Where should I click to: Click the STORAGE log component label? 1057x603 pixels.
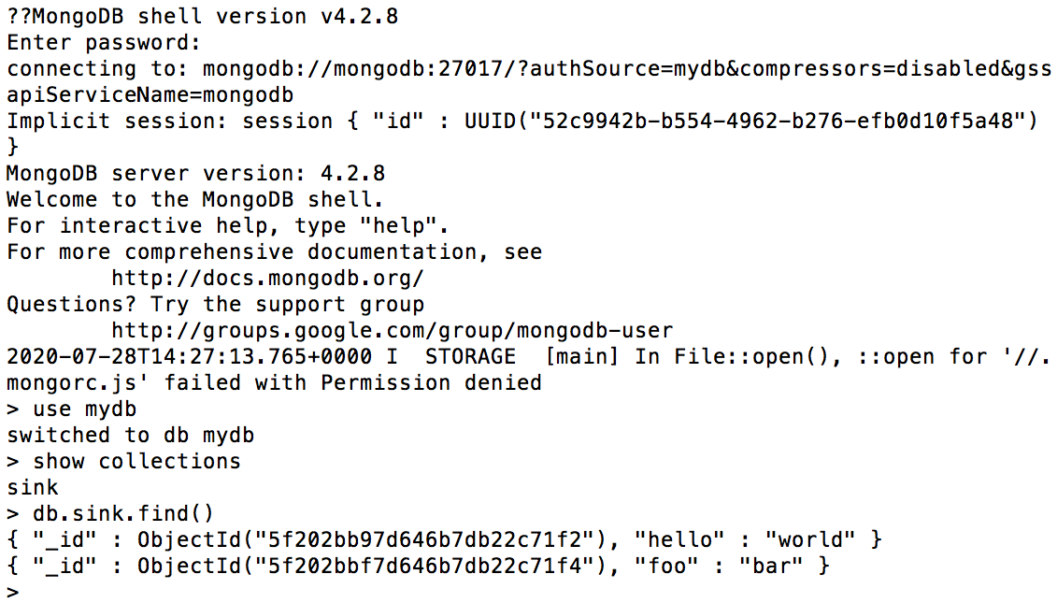click(470, 356)
